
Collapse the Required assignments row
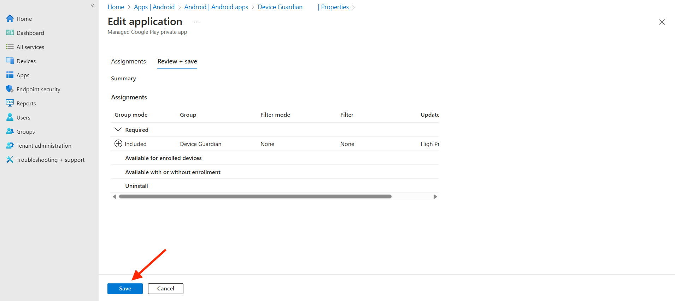click(118, 130)
